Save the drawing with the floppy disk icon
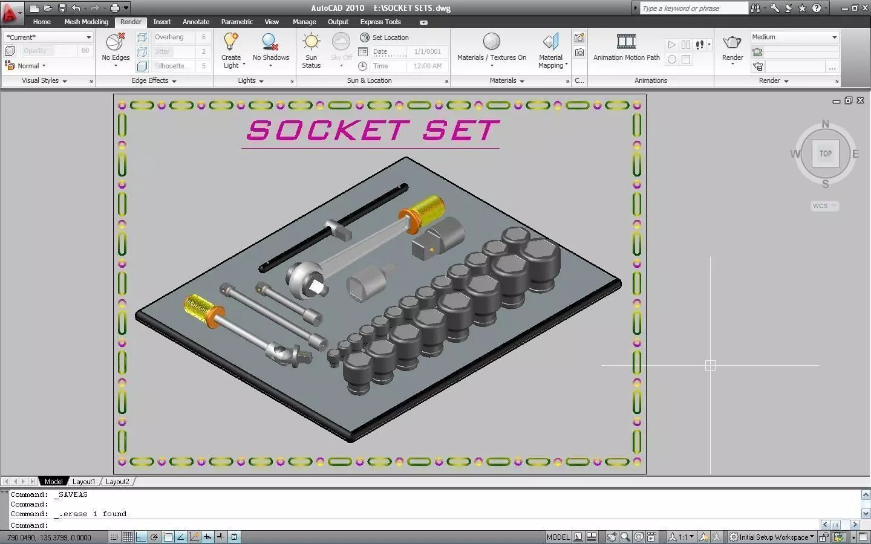 [x=62, y=8]
